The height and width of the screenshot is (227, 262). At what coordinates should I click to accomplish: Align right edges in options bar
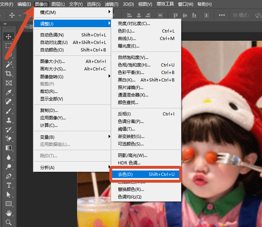[x=148, y=15]
